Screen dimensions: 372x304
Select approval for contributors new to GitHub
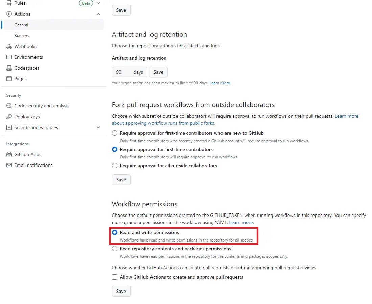coord(115,133)
